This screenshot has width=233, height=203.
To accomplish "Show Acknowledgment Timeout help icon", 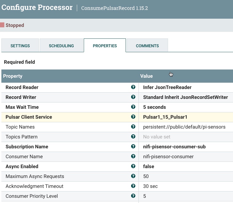I will [x=133, y=186].
